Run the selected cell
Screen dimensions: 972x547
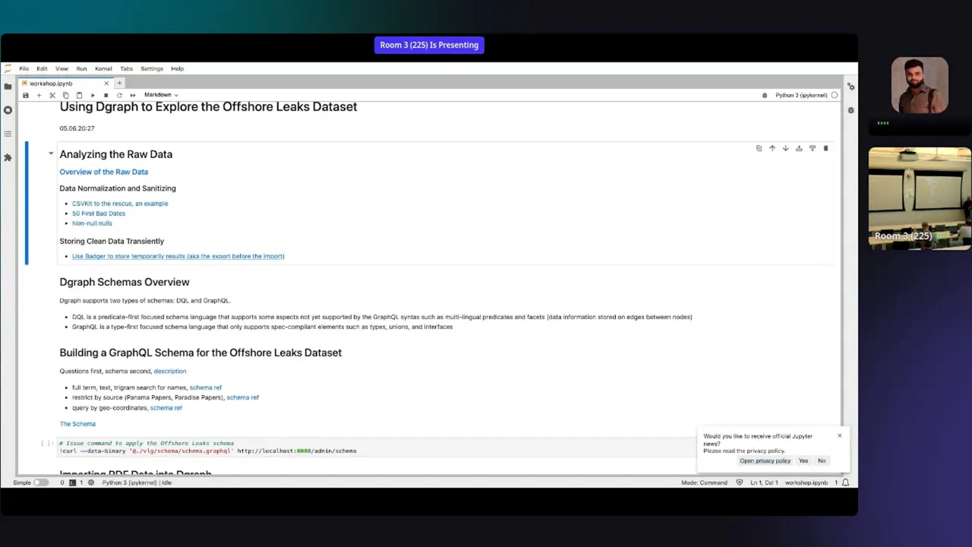click(93, 95)
